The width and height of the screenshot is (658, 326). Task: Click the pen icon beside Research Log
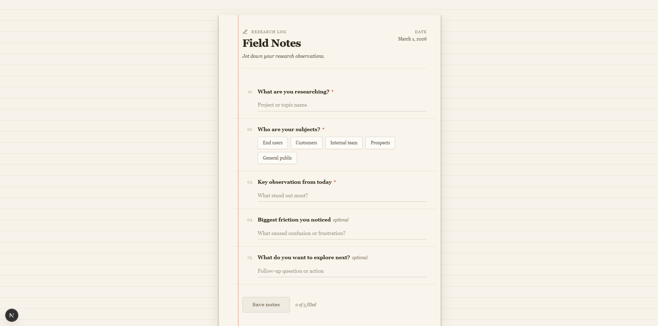tap(245, 31)
